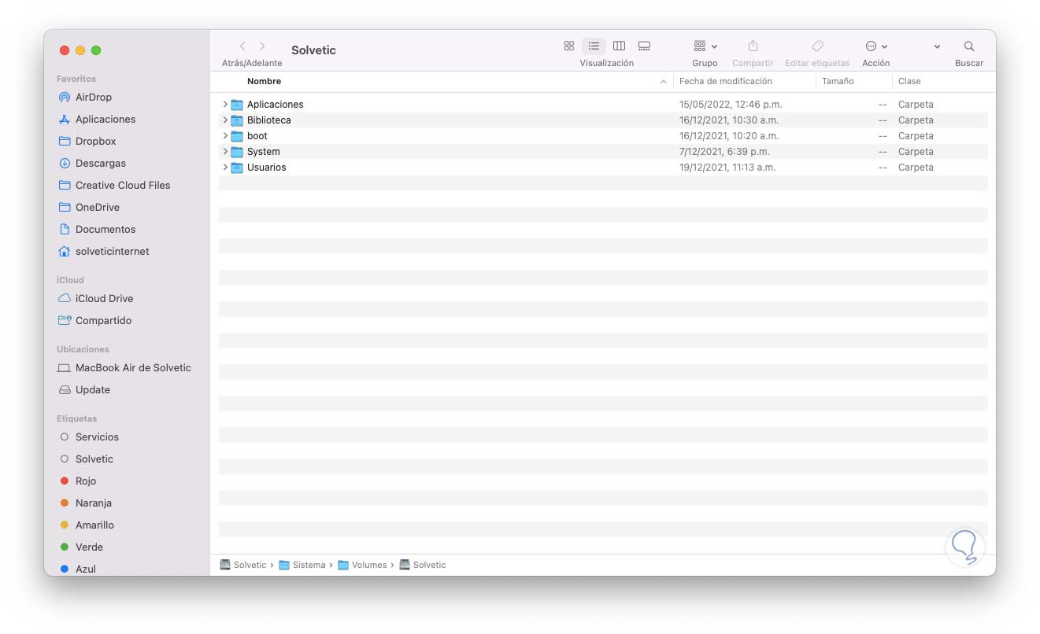The width and height of the screenshot is (1040, 634).
Task: Open Aplicaciones in the sidebar favorites
Action: point(97,120)
